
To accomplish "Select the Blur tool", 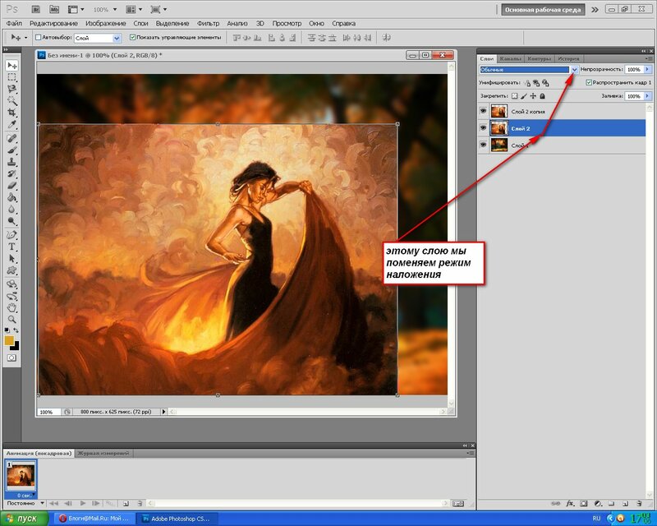I will click(x=11, y=209).
